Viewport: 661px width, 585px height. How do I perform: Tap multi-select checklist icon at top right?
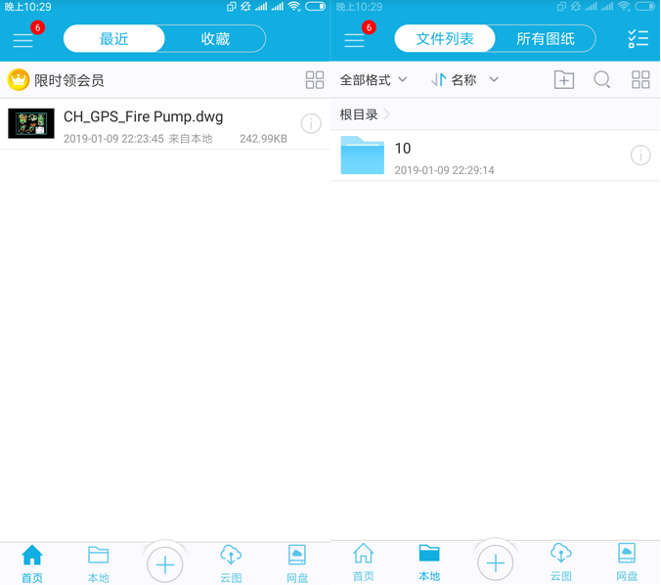coord(638,39)
